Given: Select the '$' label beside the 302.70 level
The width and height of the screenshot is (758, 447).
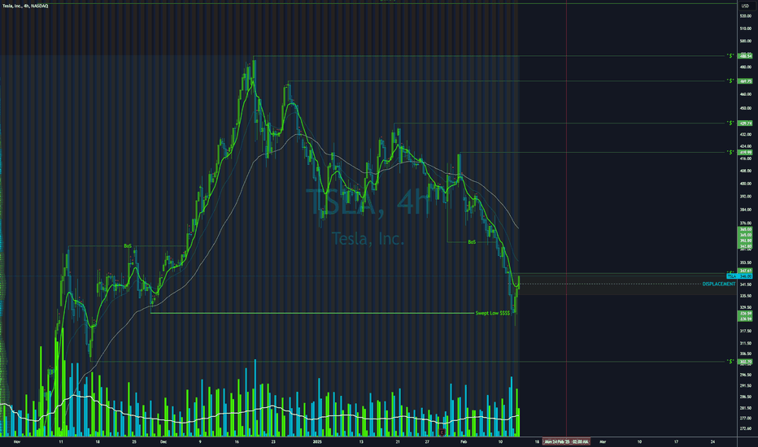Looking at the screenshot, I should click(730, 362).
